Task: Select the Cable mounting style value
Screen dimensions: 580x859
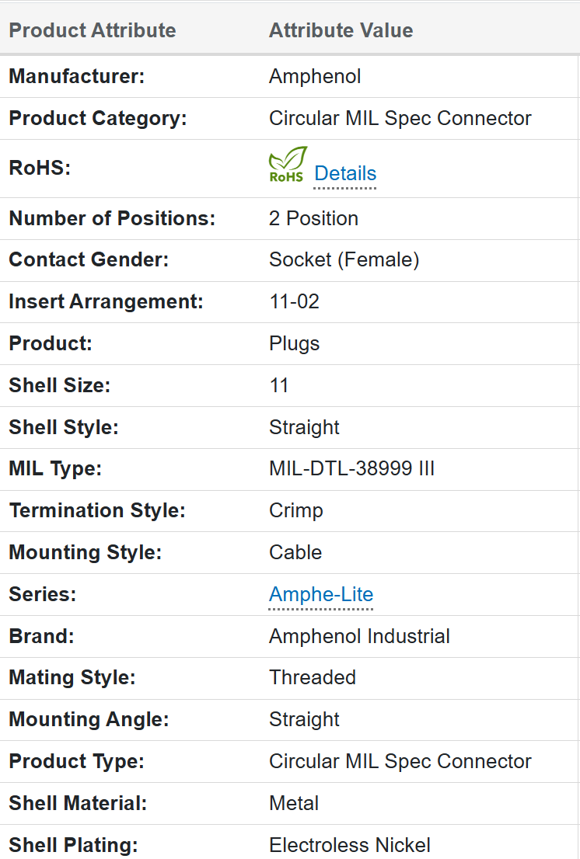Action: (x=295, y=552)
